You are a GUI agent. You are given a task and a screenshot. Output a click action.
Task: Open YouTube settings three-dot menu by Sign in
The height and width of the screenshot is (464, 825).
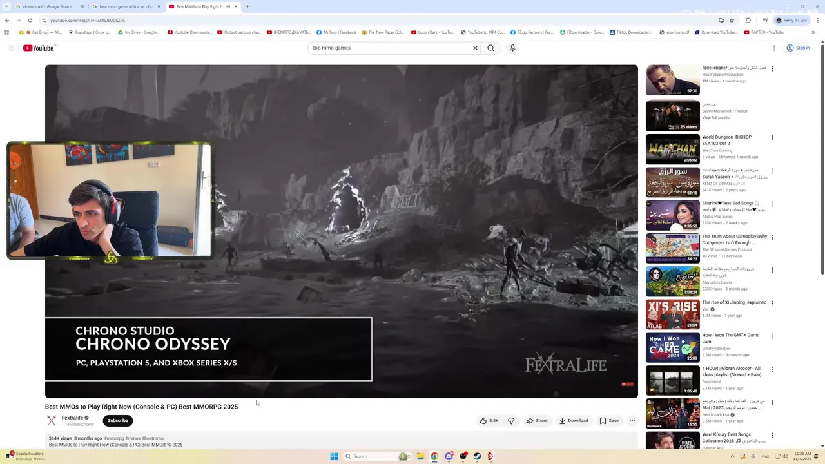[x=774, y=48]
